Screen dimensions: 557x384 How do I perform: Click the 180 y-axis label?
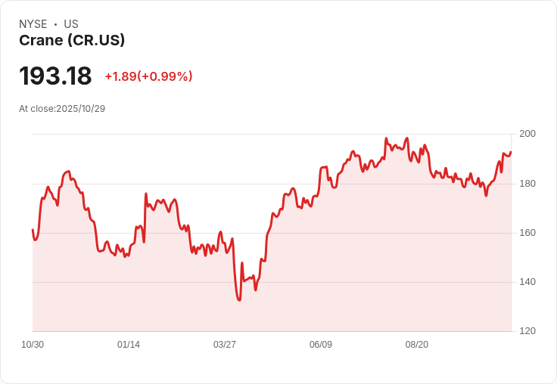527,184
